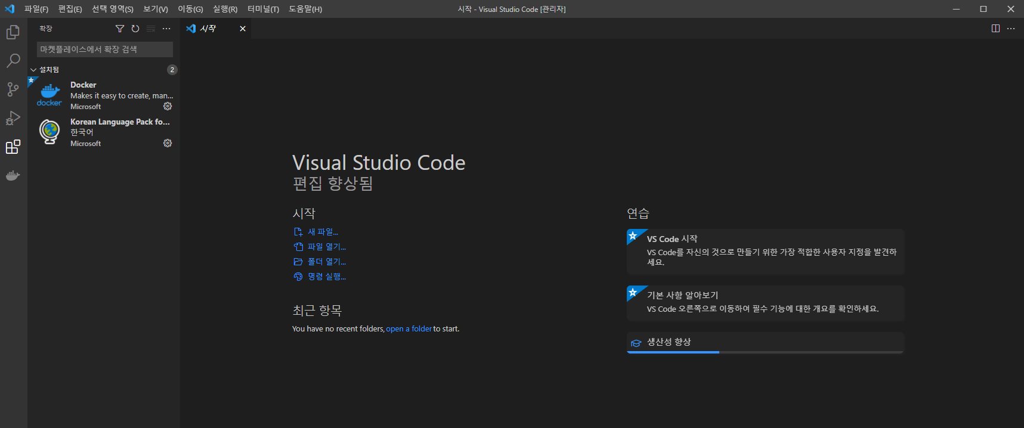
Task: Select the Docker extension entry
Action: click(104, 95)
